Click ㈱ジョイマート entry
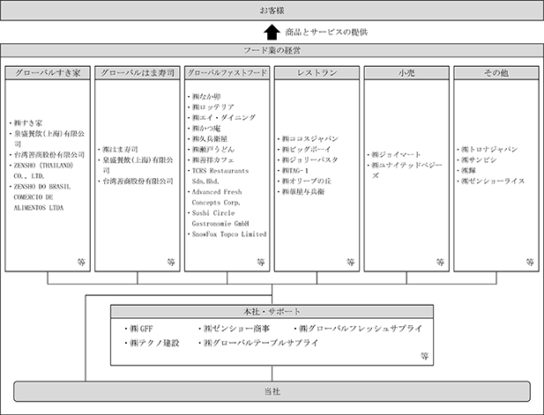The width and height of the screenshot is (544, 415). (396, 154)
